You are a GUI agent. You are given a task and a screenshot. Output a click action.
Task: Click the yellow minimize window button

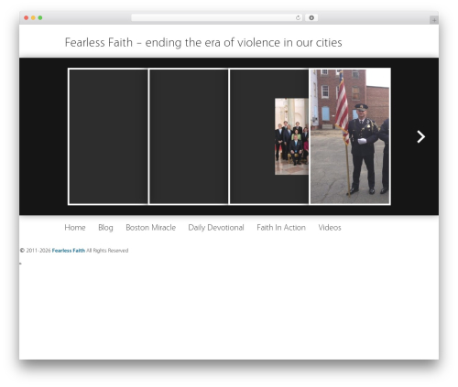pos(33,18)
